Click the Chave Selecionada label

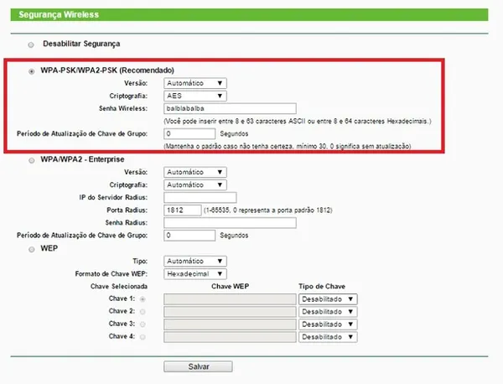point(119,287)
